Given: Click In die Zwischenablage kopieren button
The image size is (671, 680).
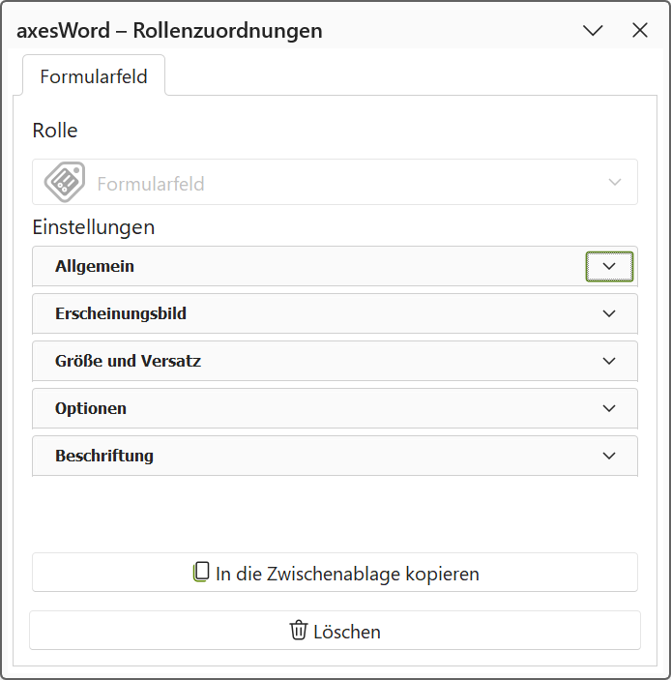Looking at the screenshot, I should click(335, 573).
